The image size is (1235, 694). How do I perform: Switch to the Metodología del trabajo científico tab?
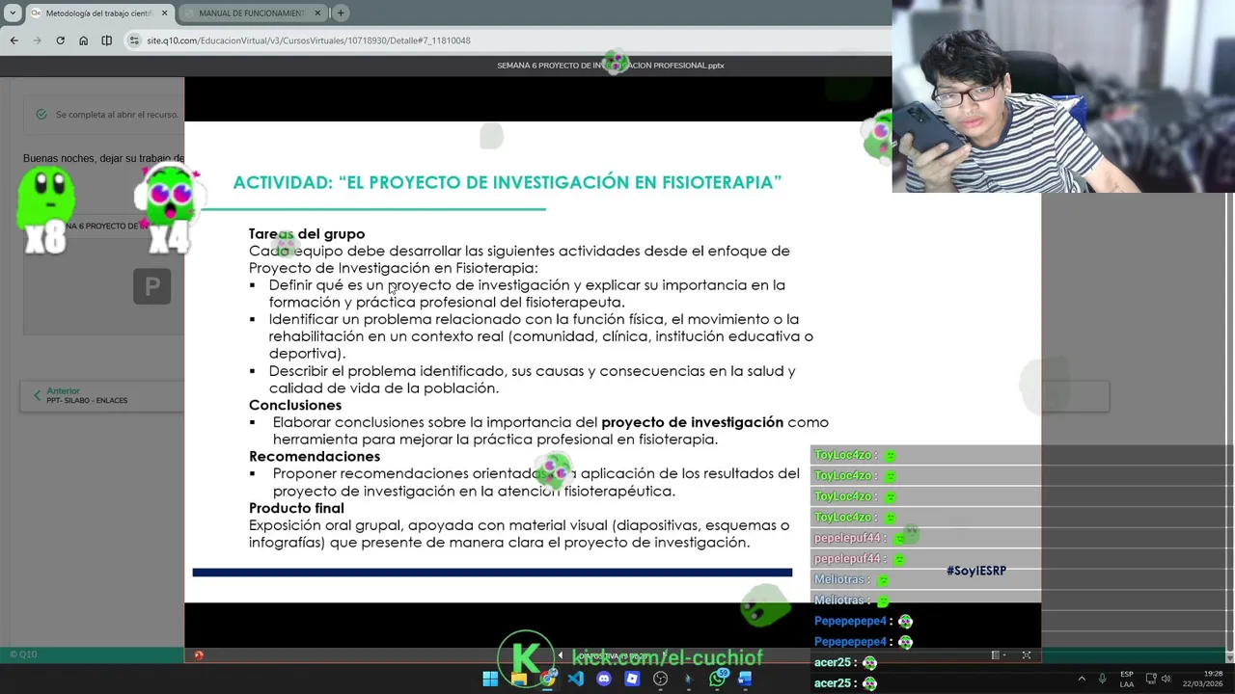[x=100, y=13]
